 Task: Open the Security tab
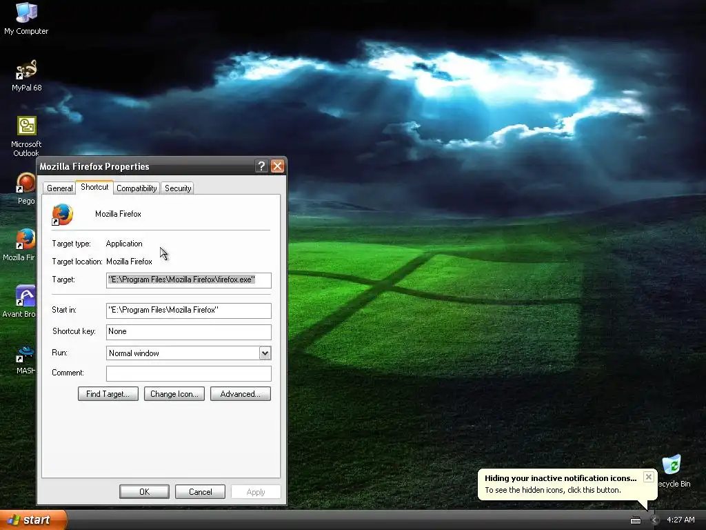pyautogui.click(x=178, y=188)
